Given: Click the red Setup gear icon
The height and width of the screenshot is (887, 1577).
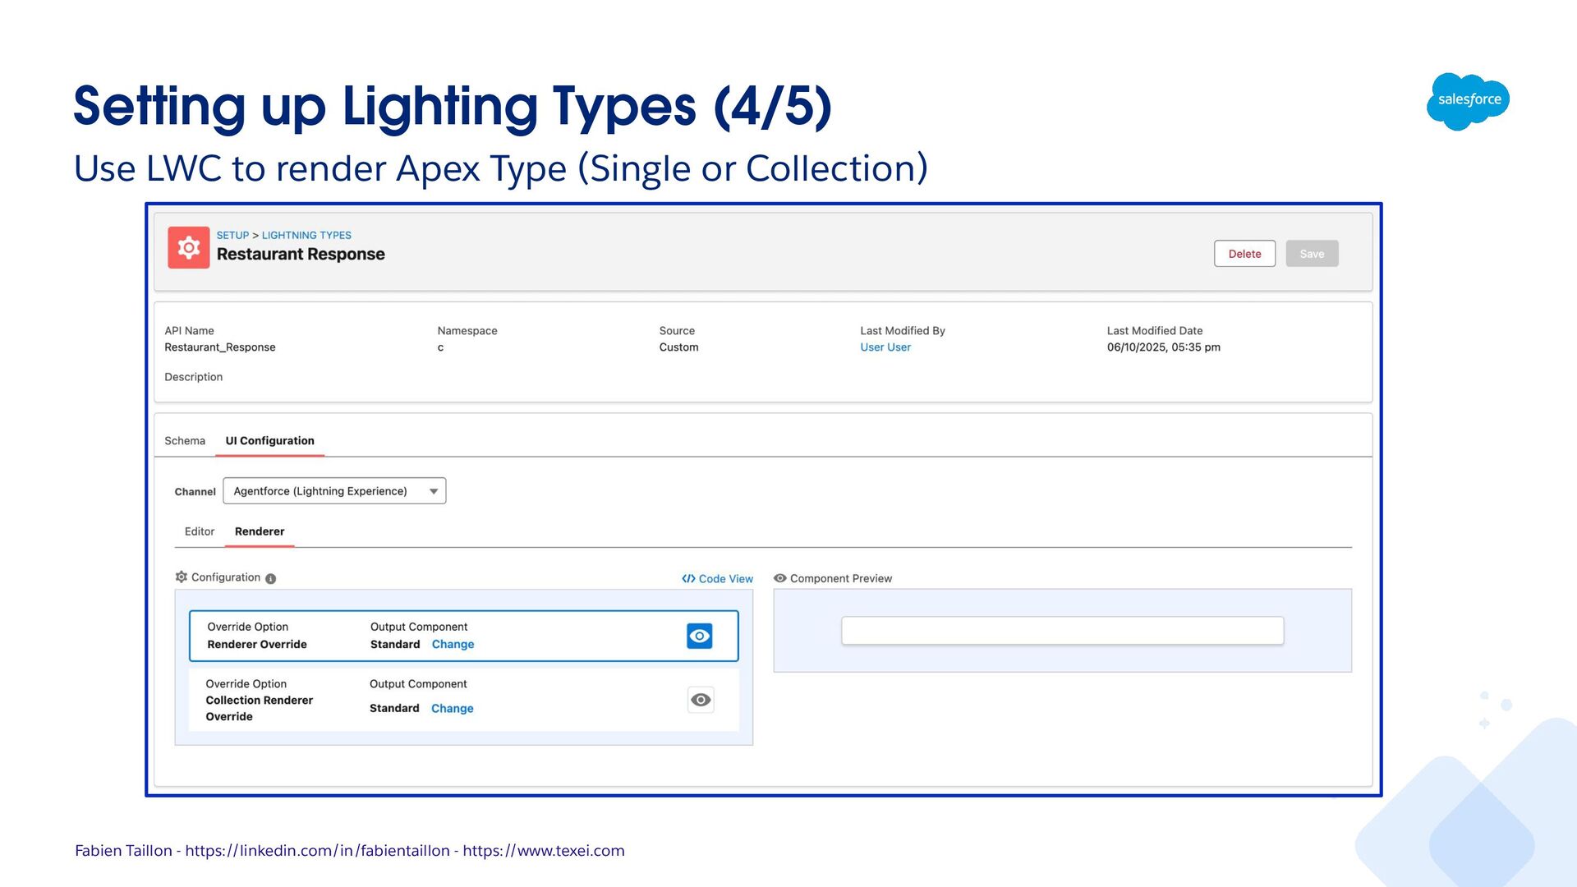Looking at the screenshot, I should click(x=188, y=247).
